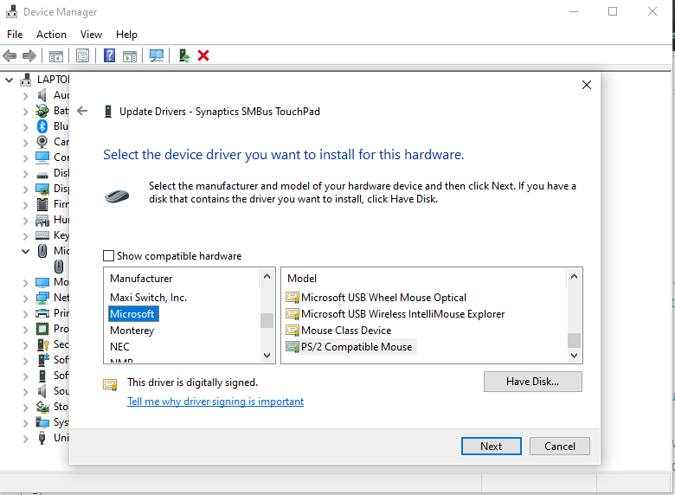Image resolution: width=675 pixels, height=495 pixels.
Task: Click the Cameras category icon
Action: [42, 142]
